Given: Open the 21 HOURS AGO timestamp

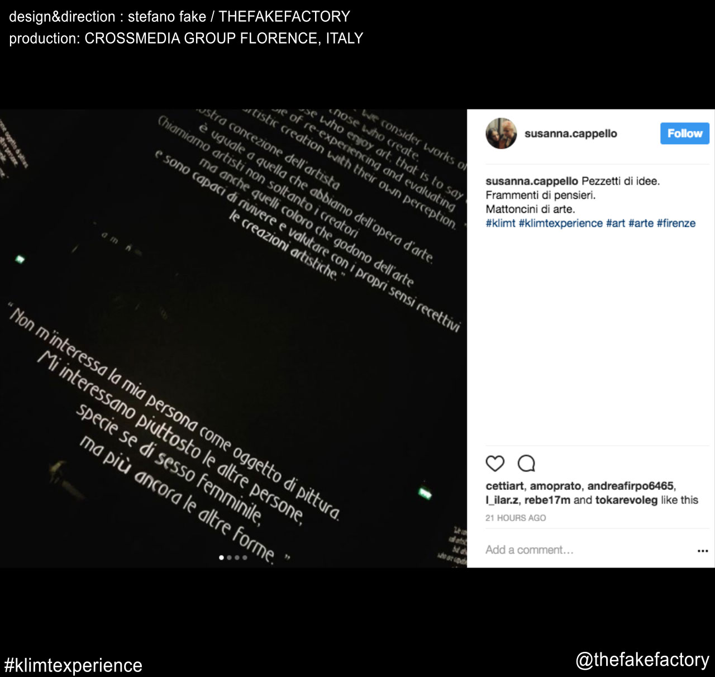Looking at the screenshot, I should pos(516,518).
